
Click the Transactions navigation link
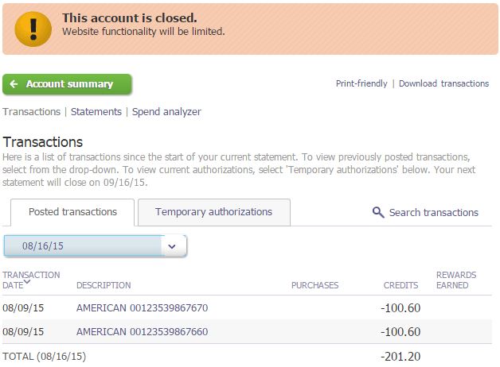[32, 112]
